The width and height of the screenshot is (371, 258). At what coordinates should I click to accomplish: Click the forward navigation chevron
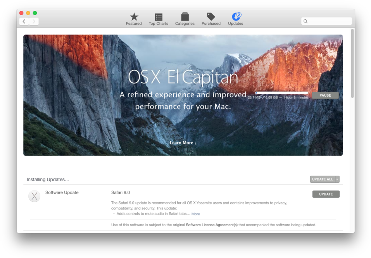[34, 21]
